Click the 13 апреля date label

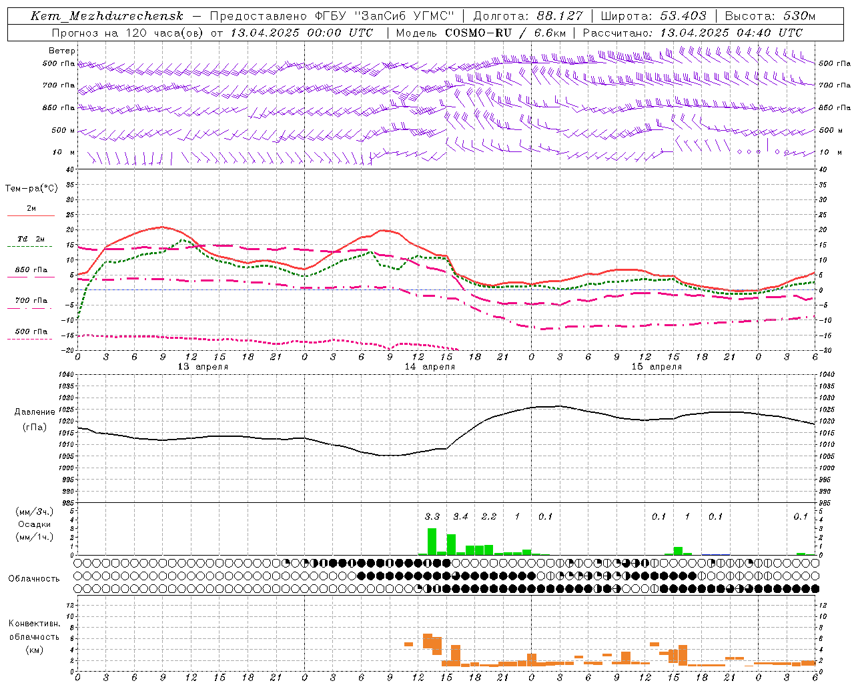(x=203, y=367)
